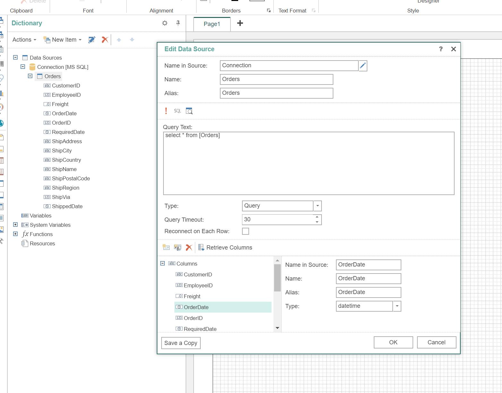
Task: Move item down in Dictionary toolbar
Action: click(x=132, y=40)
